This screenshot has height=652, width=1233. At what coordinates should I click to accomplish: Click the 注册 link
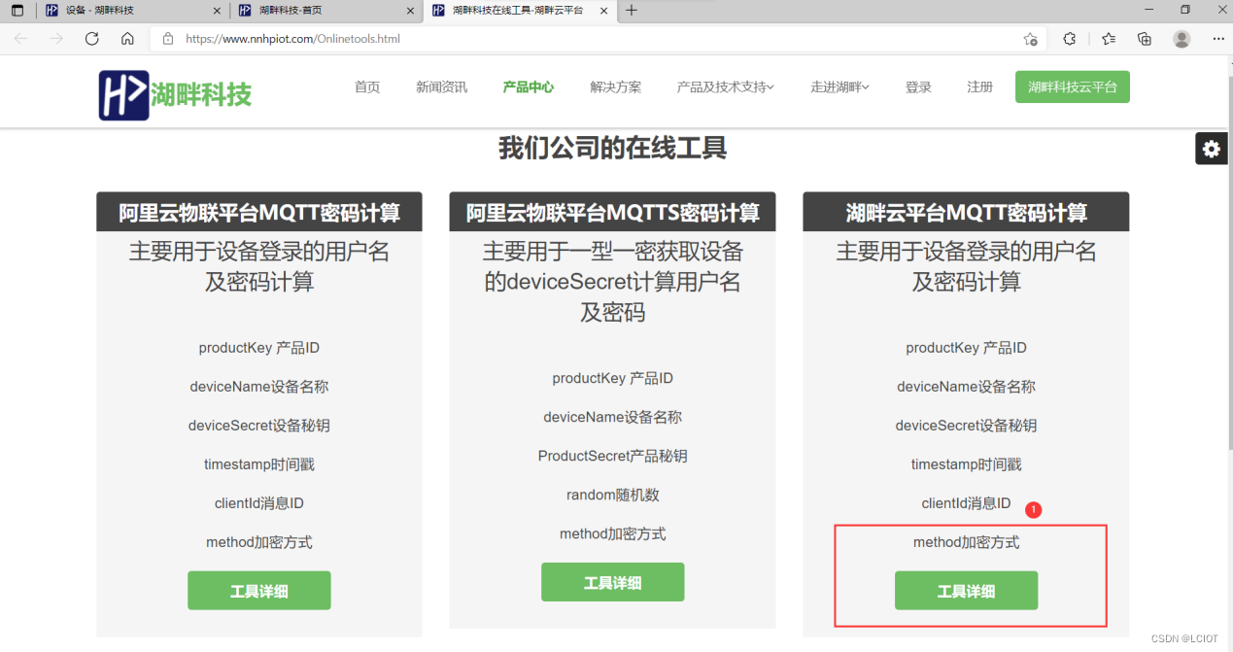point(979,87)
